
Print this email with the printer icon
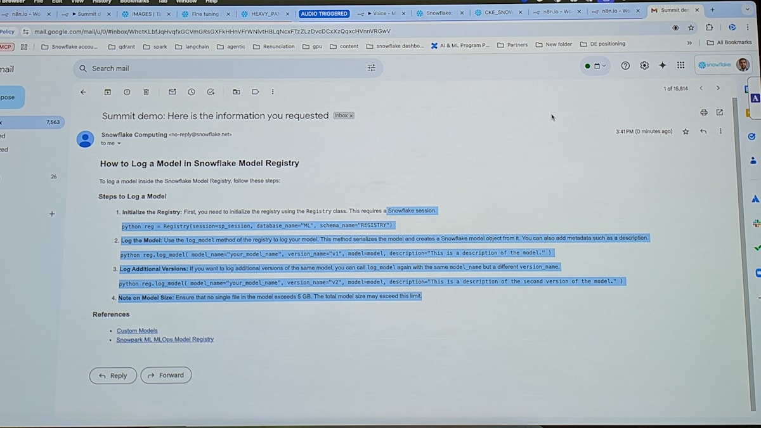(x=704, y=112)
